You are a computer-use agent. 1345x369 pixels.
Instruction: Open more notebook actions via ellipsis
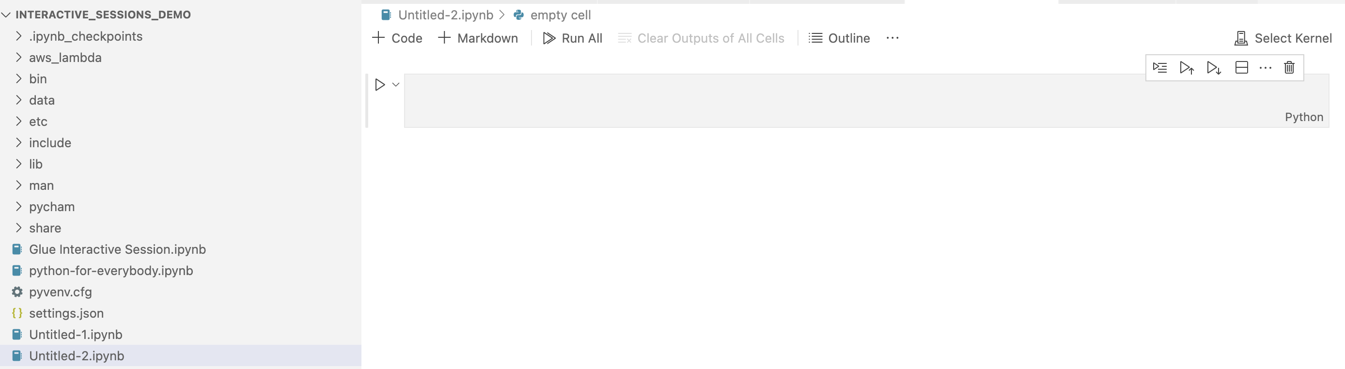pos(892,38)
